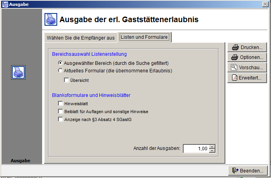The height and width of the screenshot is (178, 271).
Task: Increase Anzahl der Ausgaben with up arrow
Action: (x=212, y=147)
